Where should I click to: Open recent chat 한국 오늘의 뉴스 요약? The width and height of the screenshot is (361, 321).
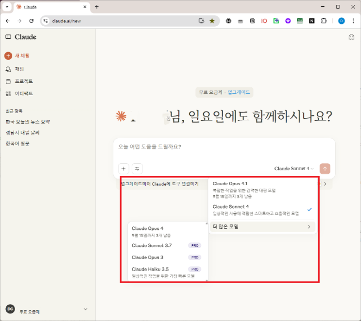28,122
